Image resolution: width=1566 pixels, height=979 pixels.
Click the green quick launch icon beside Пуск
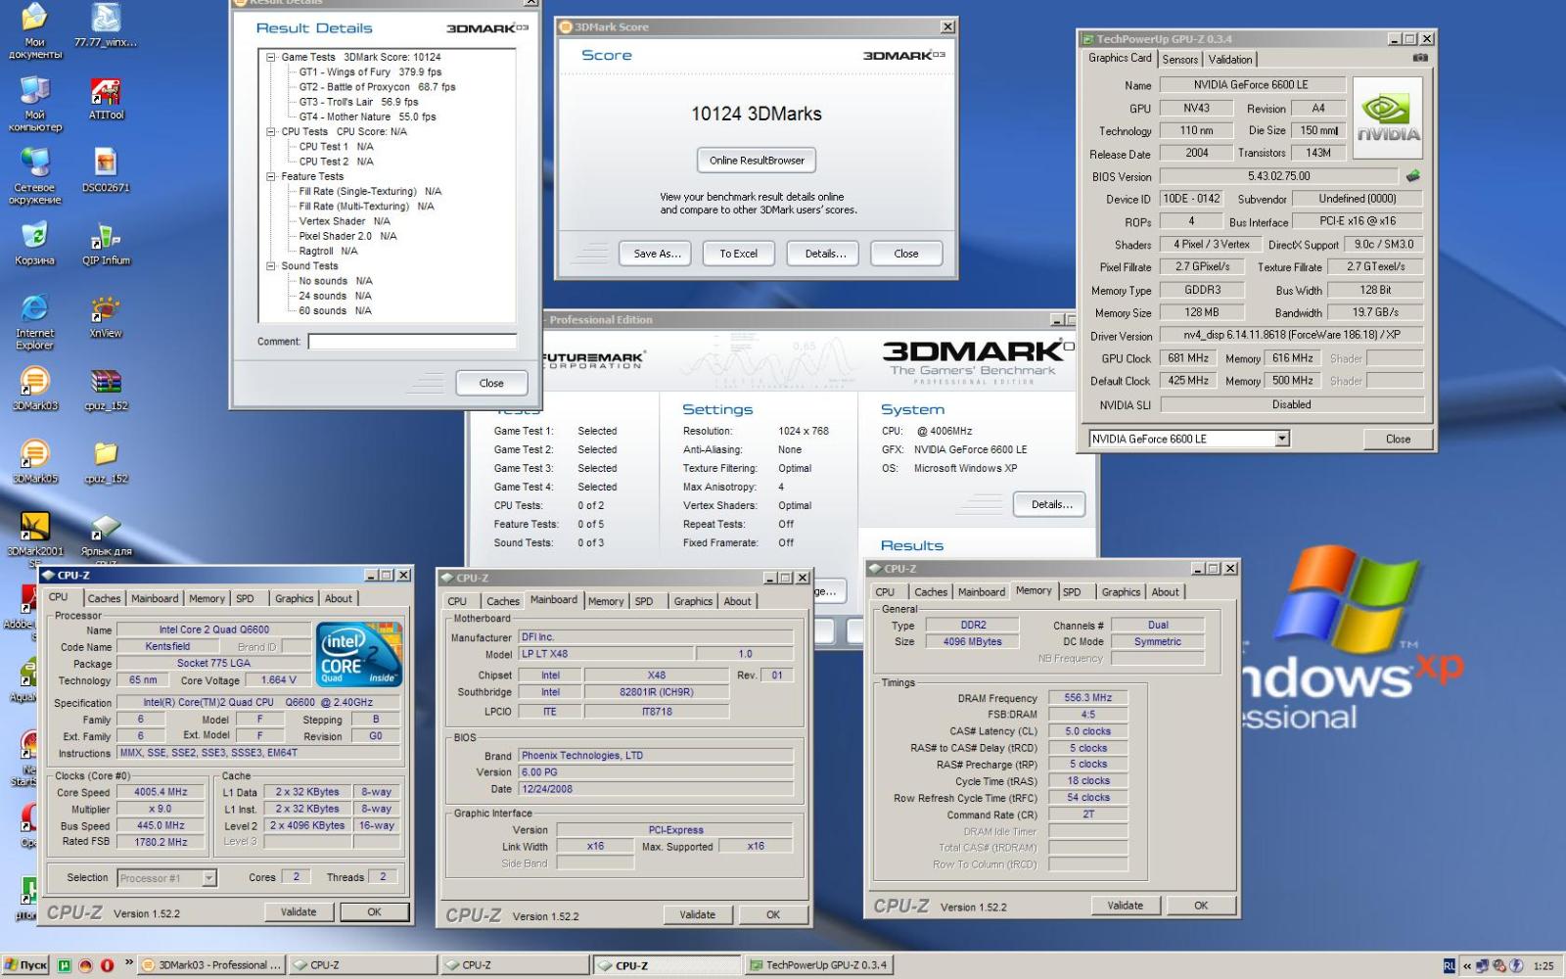tap(64, 965)
